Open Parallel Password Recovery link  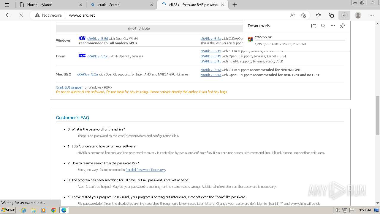(145, 170)
